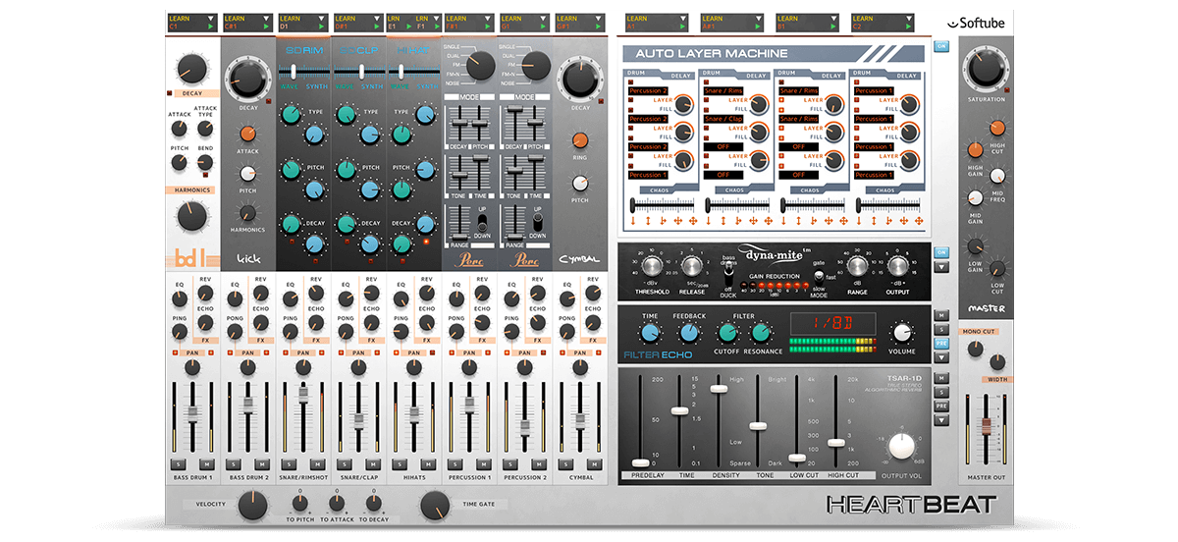Click the TSAR-1D Output Vol knob
Image resolution: width=1178 pixels, height=542 pixels.
click(902, 447)
